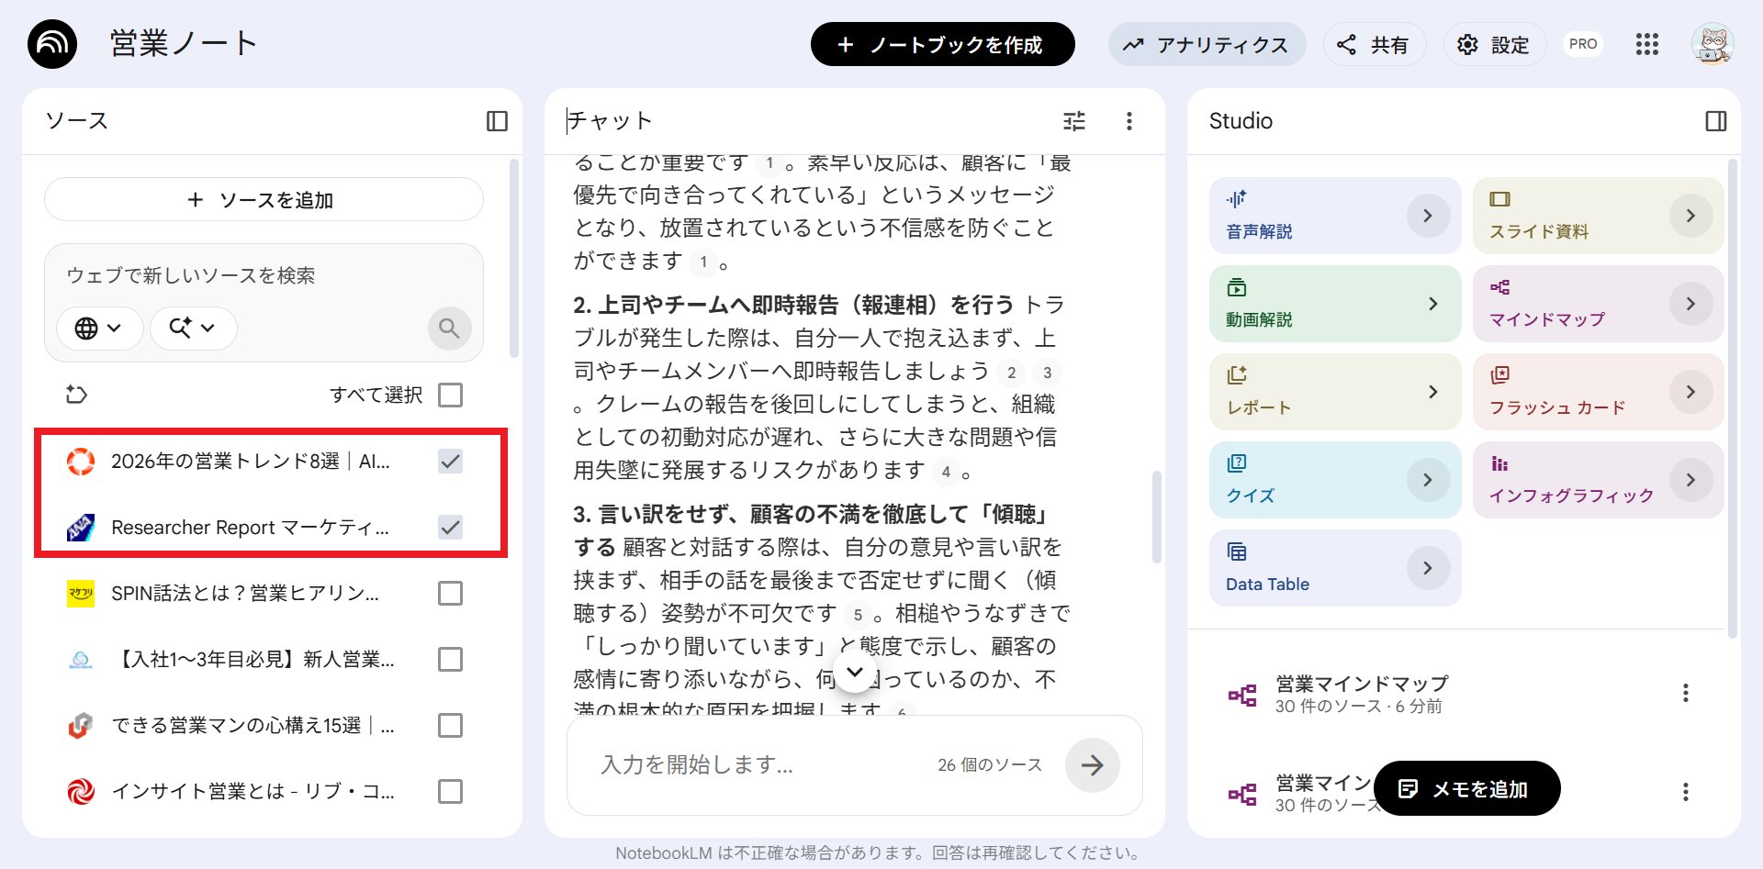The width and height of the screenshot is (1763, 869).
Task: Click the 【入社1〜3年目必見】 source icon
Action: (81, 660)
